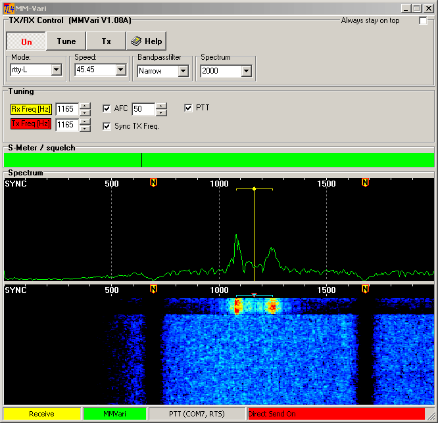Screen dimensions: 438x423
Task: Open the Bandpassfilter dropdown showing Narrow
Action: (x=183, y=71)
